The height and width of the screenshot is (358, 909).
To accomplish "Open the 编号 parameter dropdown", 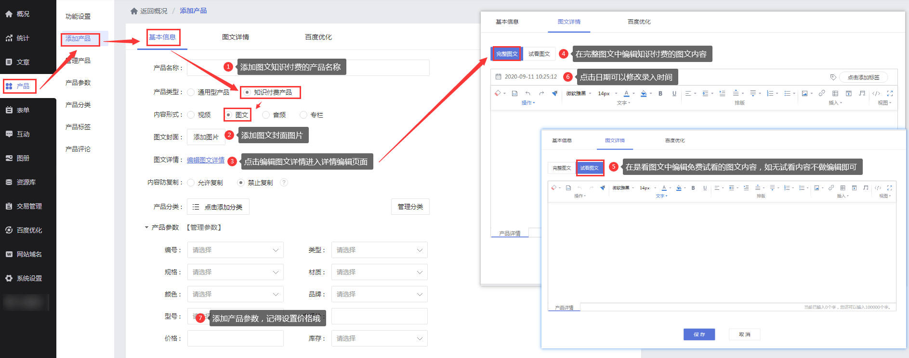I will [x=235, y=250].
